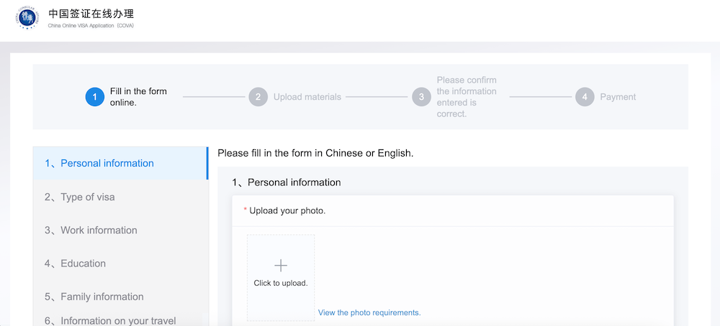
Task: Click step 2 circle icon
Action: (258, 97)
